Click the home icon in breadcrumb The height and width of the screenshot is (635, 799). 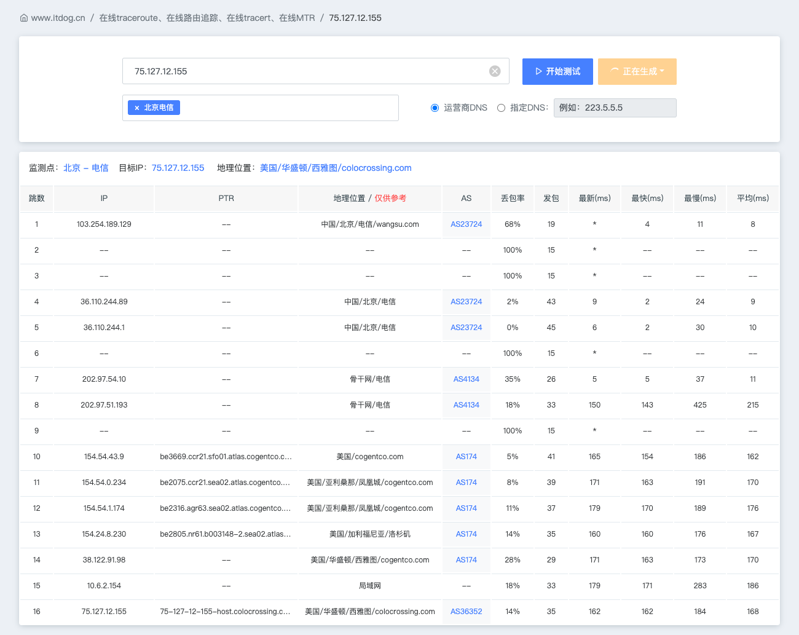tap(24, 18)
